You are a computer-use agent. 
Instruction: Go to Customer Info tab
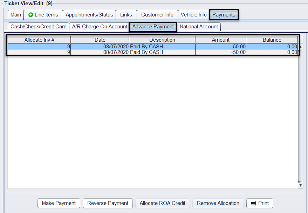[x=157, y=15]
